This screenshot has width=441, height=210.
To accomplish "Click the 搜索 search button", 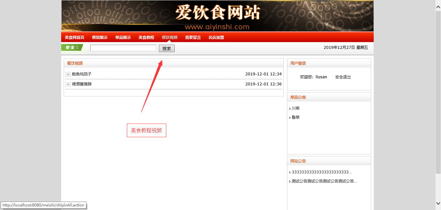I will [x=167, y=49].
